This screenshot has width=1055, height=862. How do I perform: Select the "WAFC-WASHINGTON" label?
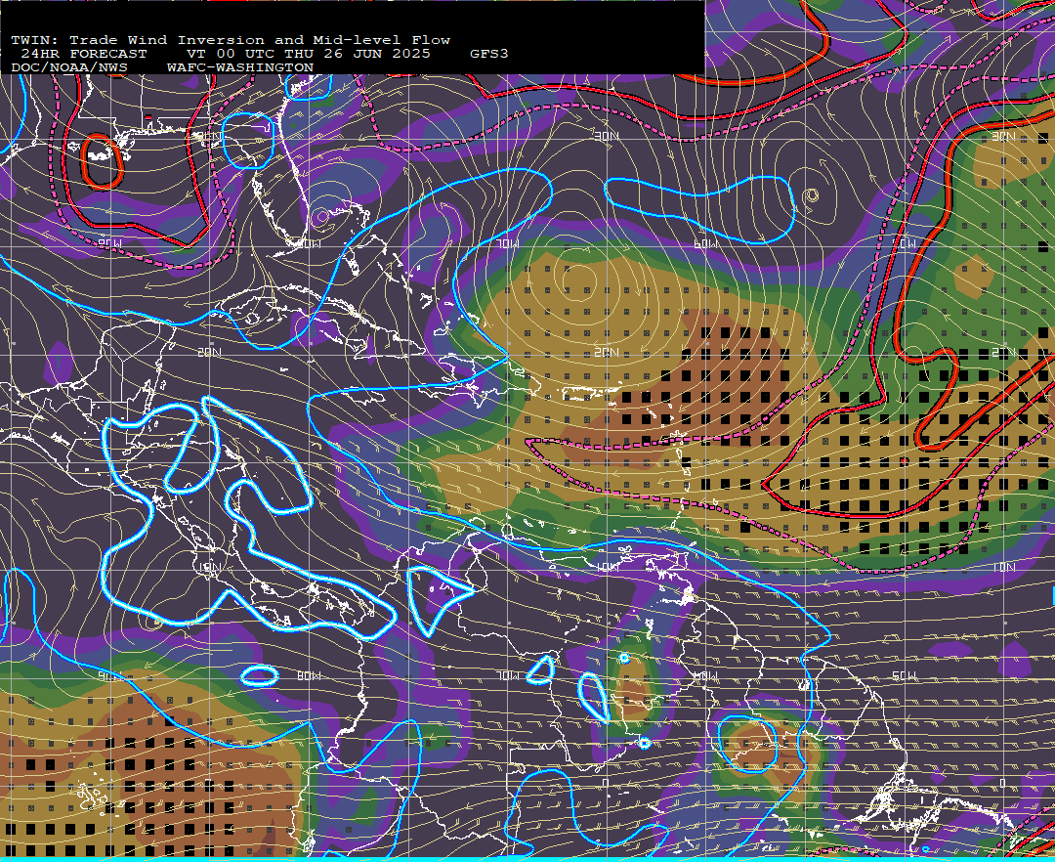[x=240, y=68]
